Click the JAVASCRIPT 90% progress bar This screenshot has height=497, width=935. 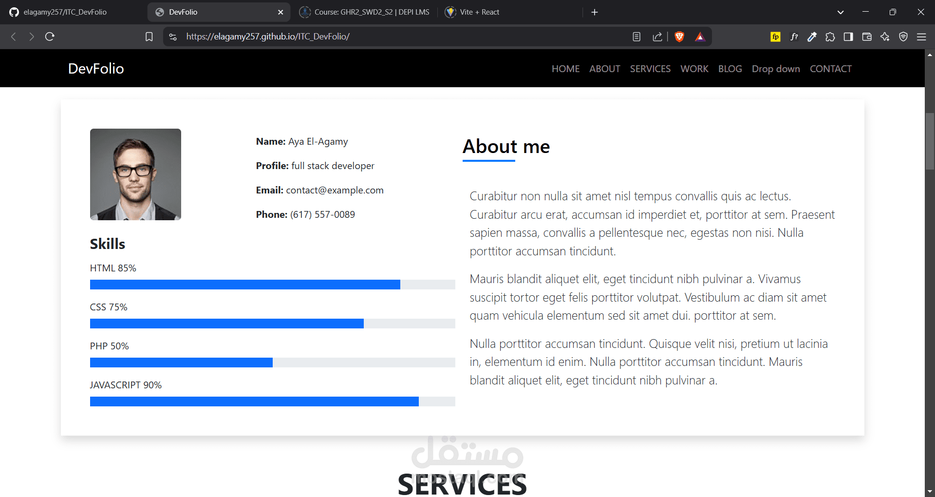(273, 401)
